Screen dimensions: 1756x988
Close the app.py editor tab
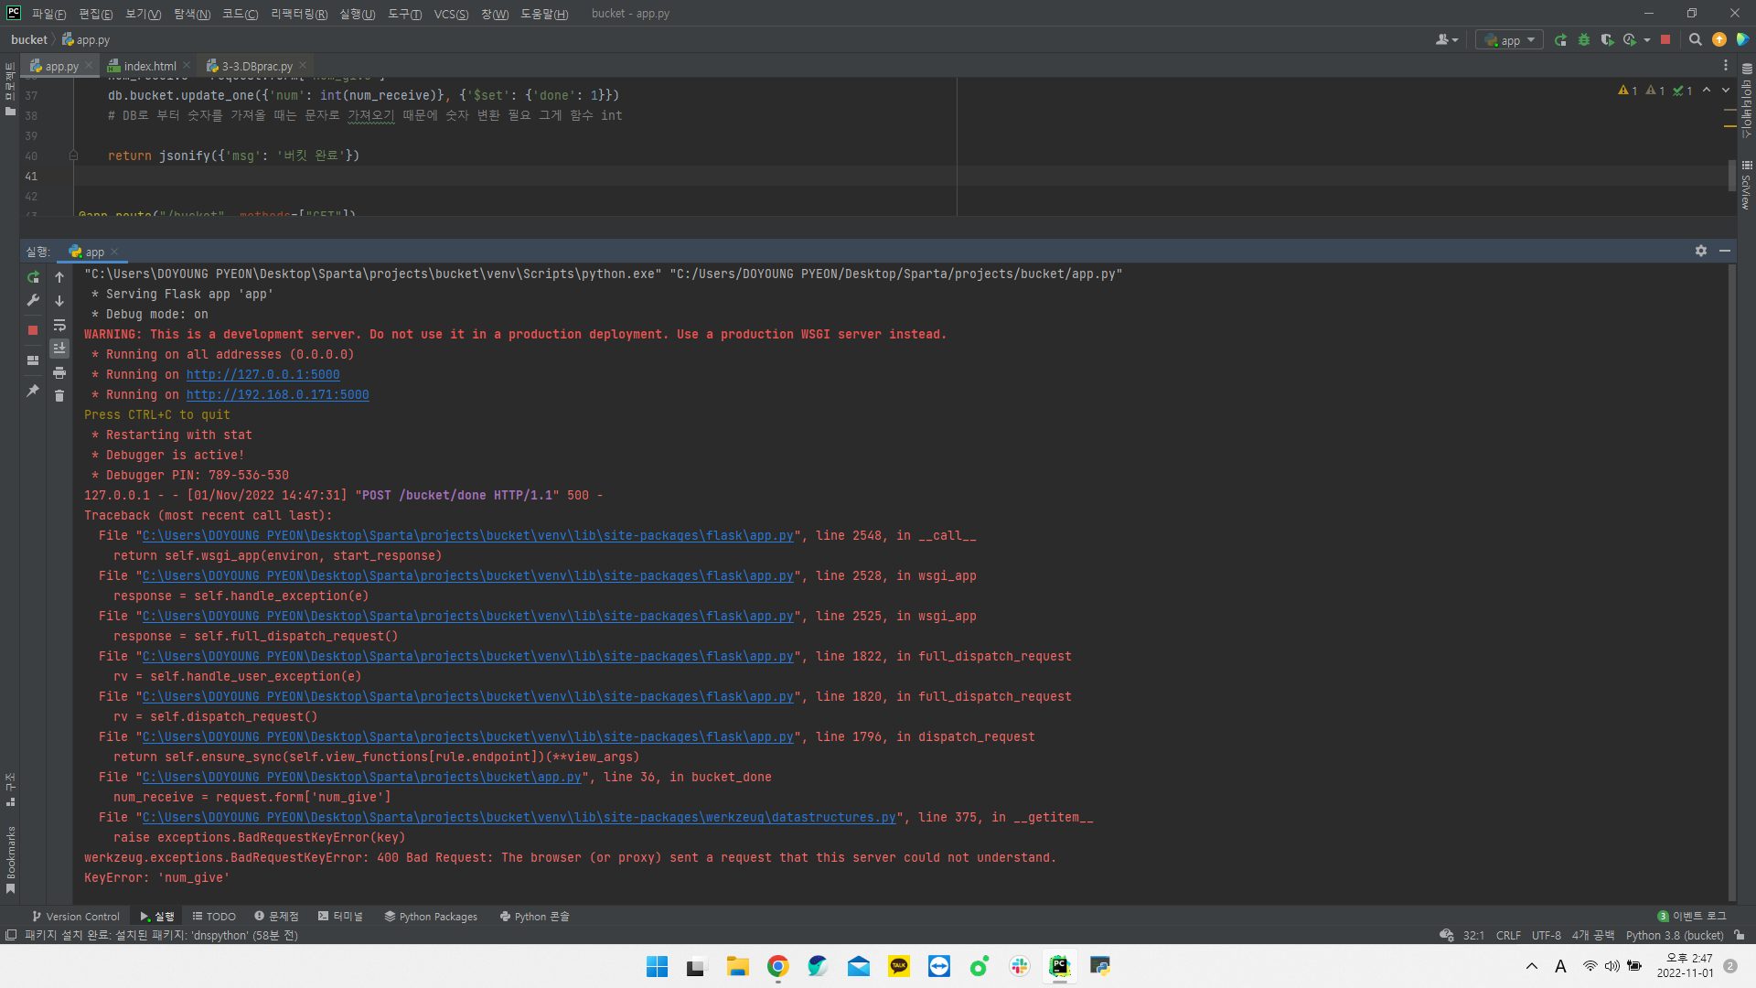pos(89,65)
